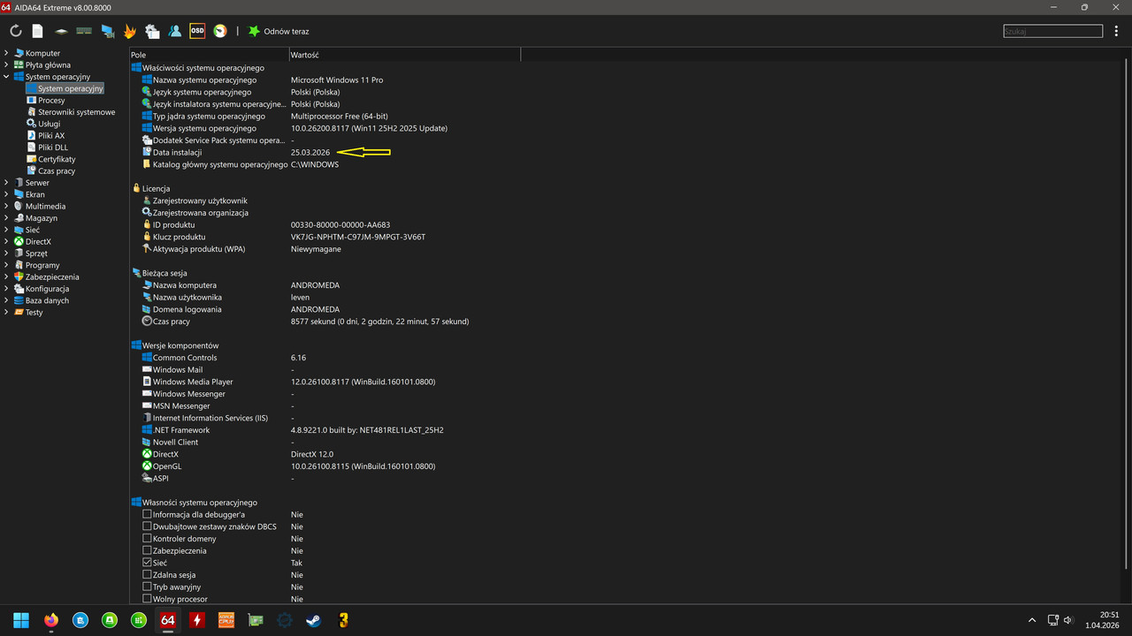Launch the flame stability test icon
1132x636 pixels.
pyautogui.click(x=129, y=31)
